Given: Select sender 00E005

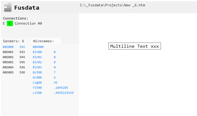Looking at the screenshot, I should (8, 73).
